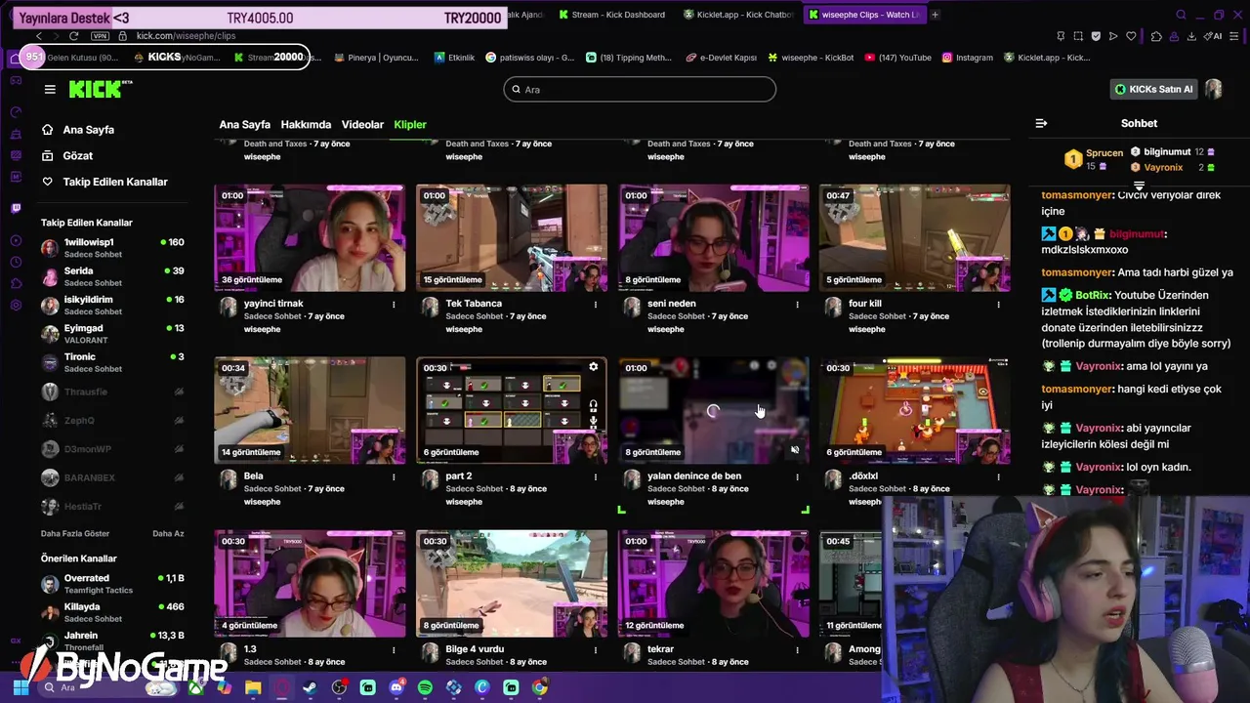Click the browser pin tab icon
The image size is (1250, 703).
1060,36
